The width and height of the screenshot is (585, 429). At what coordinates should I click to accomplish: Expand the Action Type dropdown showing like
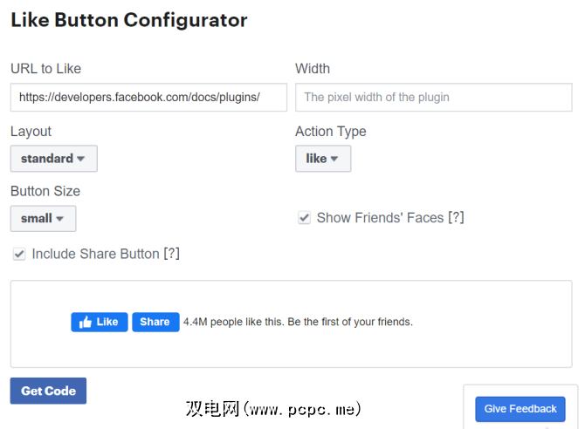coord(322,159)
